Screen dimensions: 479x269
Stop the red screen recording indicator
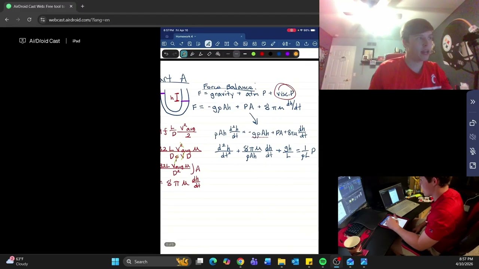pyautogui.click(x=292, y=30)
